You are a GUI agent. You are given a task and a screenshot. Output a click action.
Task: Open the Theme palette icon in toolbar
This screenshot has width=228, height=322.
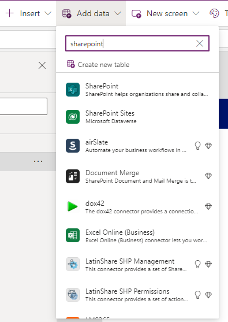coord(214,13)
